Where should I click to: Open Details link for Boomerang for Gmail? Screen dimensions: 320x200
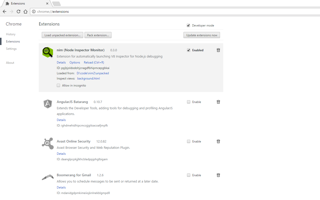tap(61, 187)
